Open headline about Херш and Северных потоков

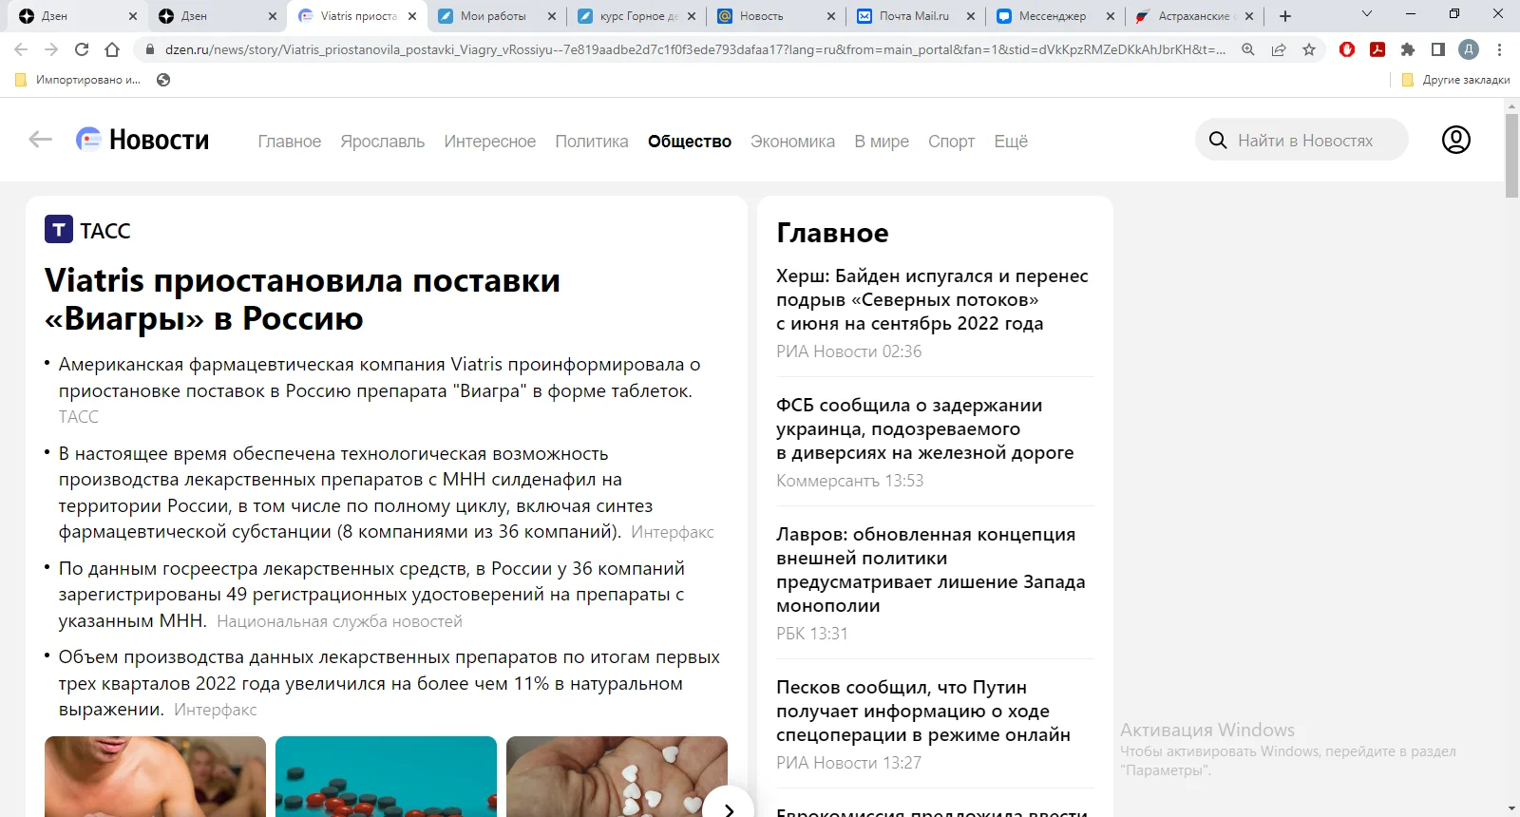click(932, 299)
